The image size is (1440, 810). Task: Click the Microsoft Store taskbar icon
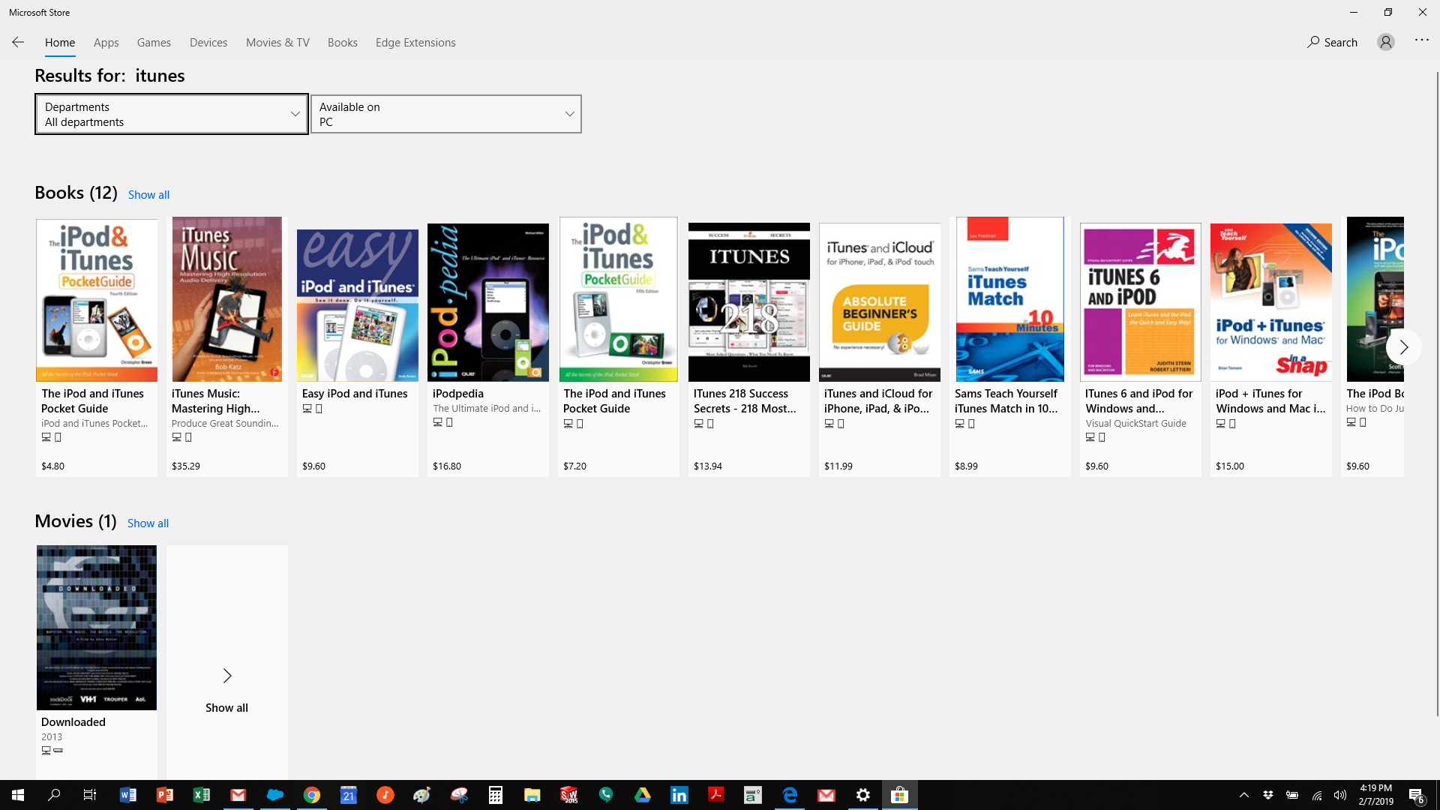(900, 795)
